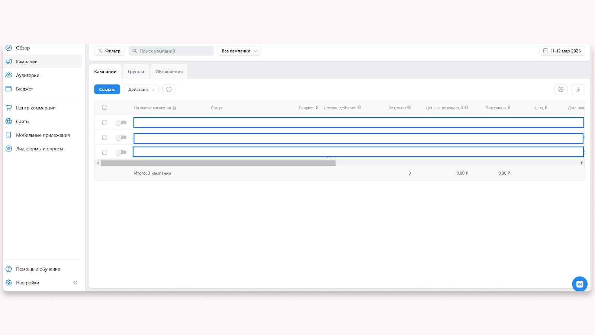This screenshot has width=595, height=335.
Task: Switch to the Кампании tab
Action: pos(105,71)
